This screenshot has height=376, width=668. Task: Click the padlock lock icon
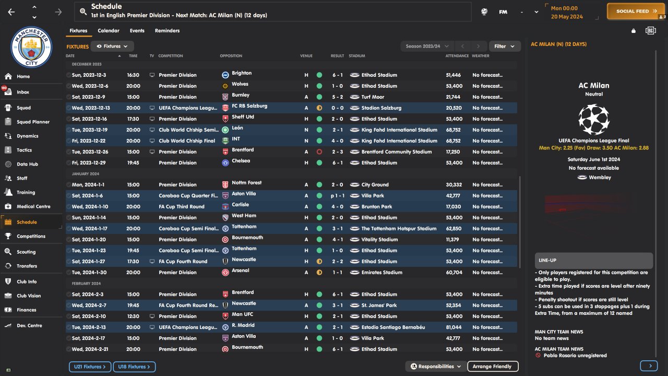pyautogui.click(x=634, y=31)
